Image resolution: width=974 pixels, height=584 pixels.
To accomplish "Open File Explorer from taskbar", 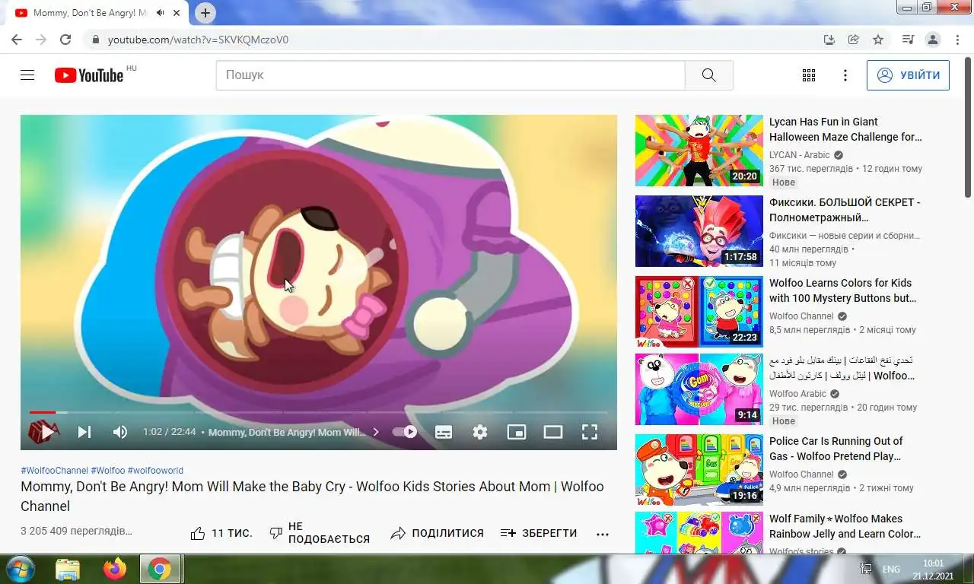I will tap(68, 569).
